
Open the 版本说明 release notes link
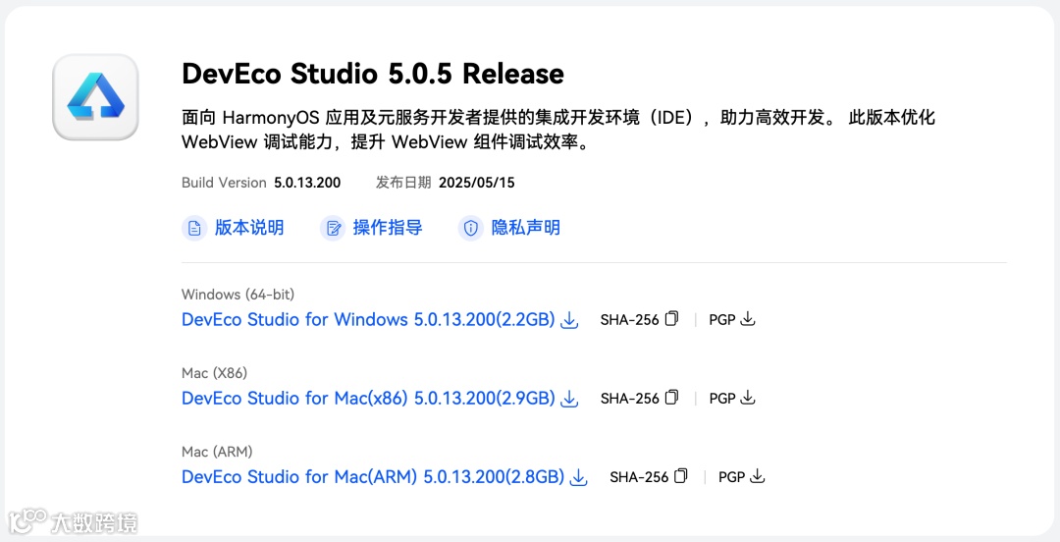(249, 228)
